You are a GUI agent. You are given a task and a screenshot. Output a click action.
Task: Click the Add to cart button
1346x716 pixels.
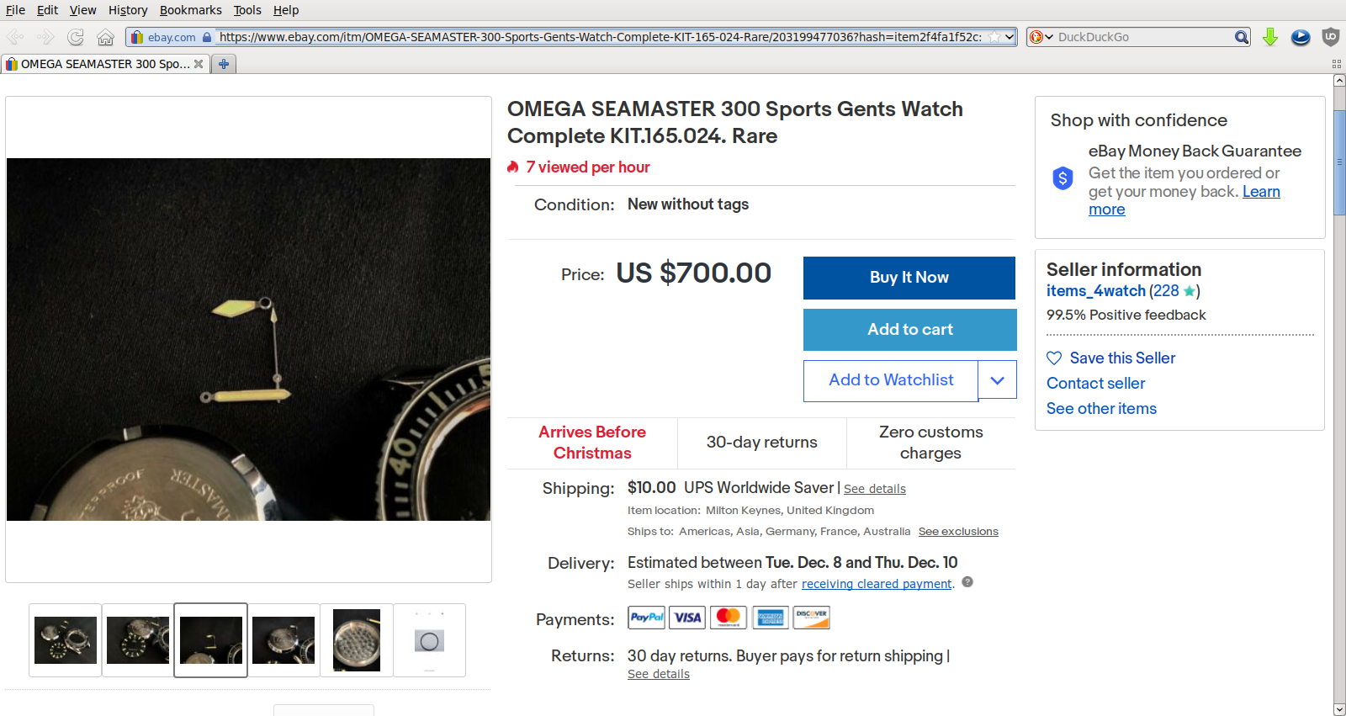[909, 330]
